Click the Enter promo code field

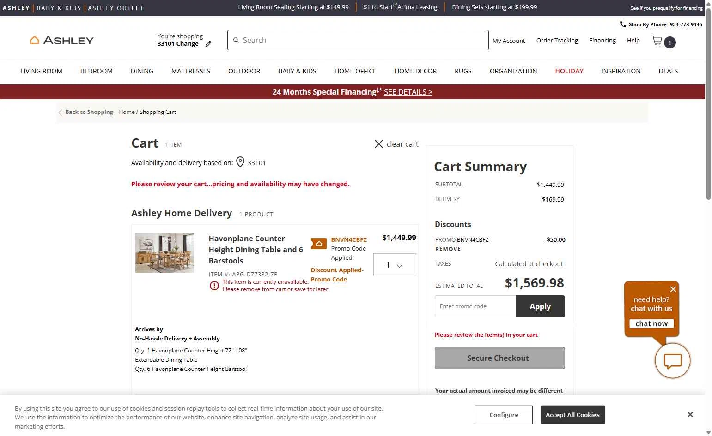475,306
